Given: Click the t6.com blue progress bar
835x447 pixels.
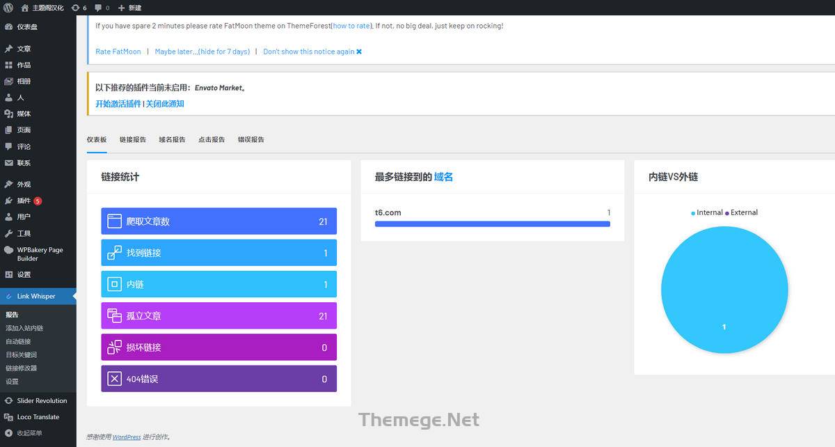Looking at the screenshot, I should pos(493,223).
